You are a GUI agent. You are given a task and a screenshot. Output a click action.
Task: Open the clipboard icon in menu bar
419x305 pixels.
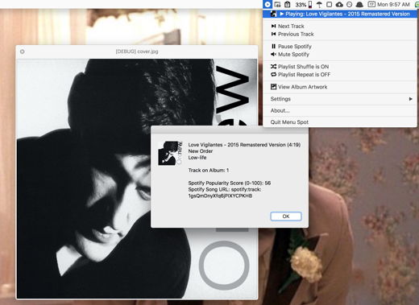coord(288,4)
